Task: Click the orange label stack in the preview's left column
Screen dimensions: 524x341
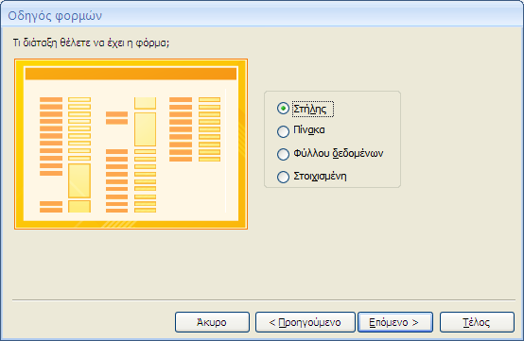Action: point(51,136)
